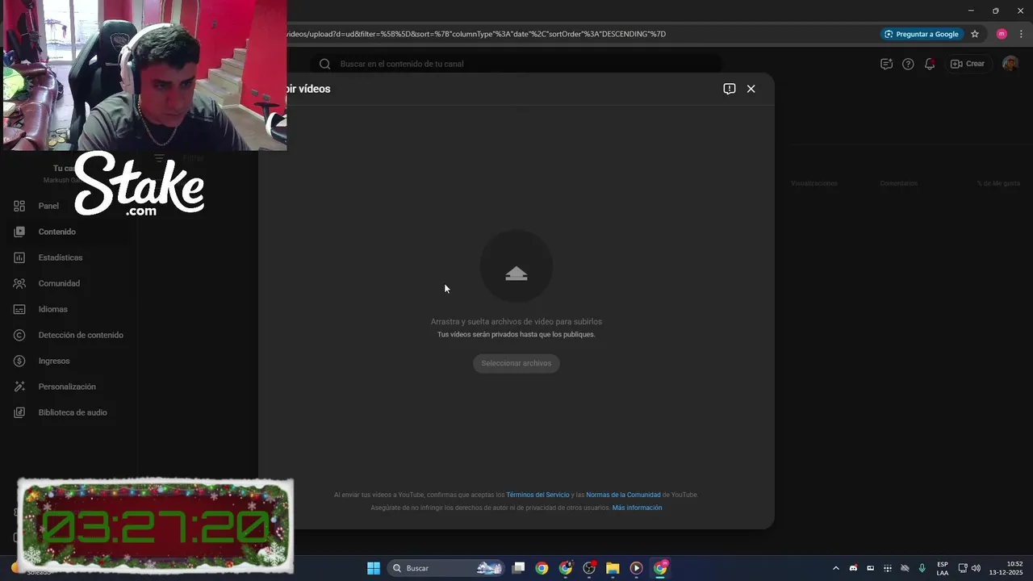Viewport: 1033px width, 581px height.
Task: Click the Visualizaciones column header
Action: pos(814,183)
